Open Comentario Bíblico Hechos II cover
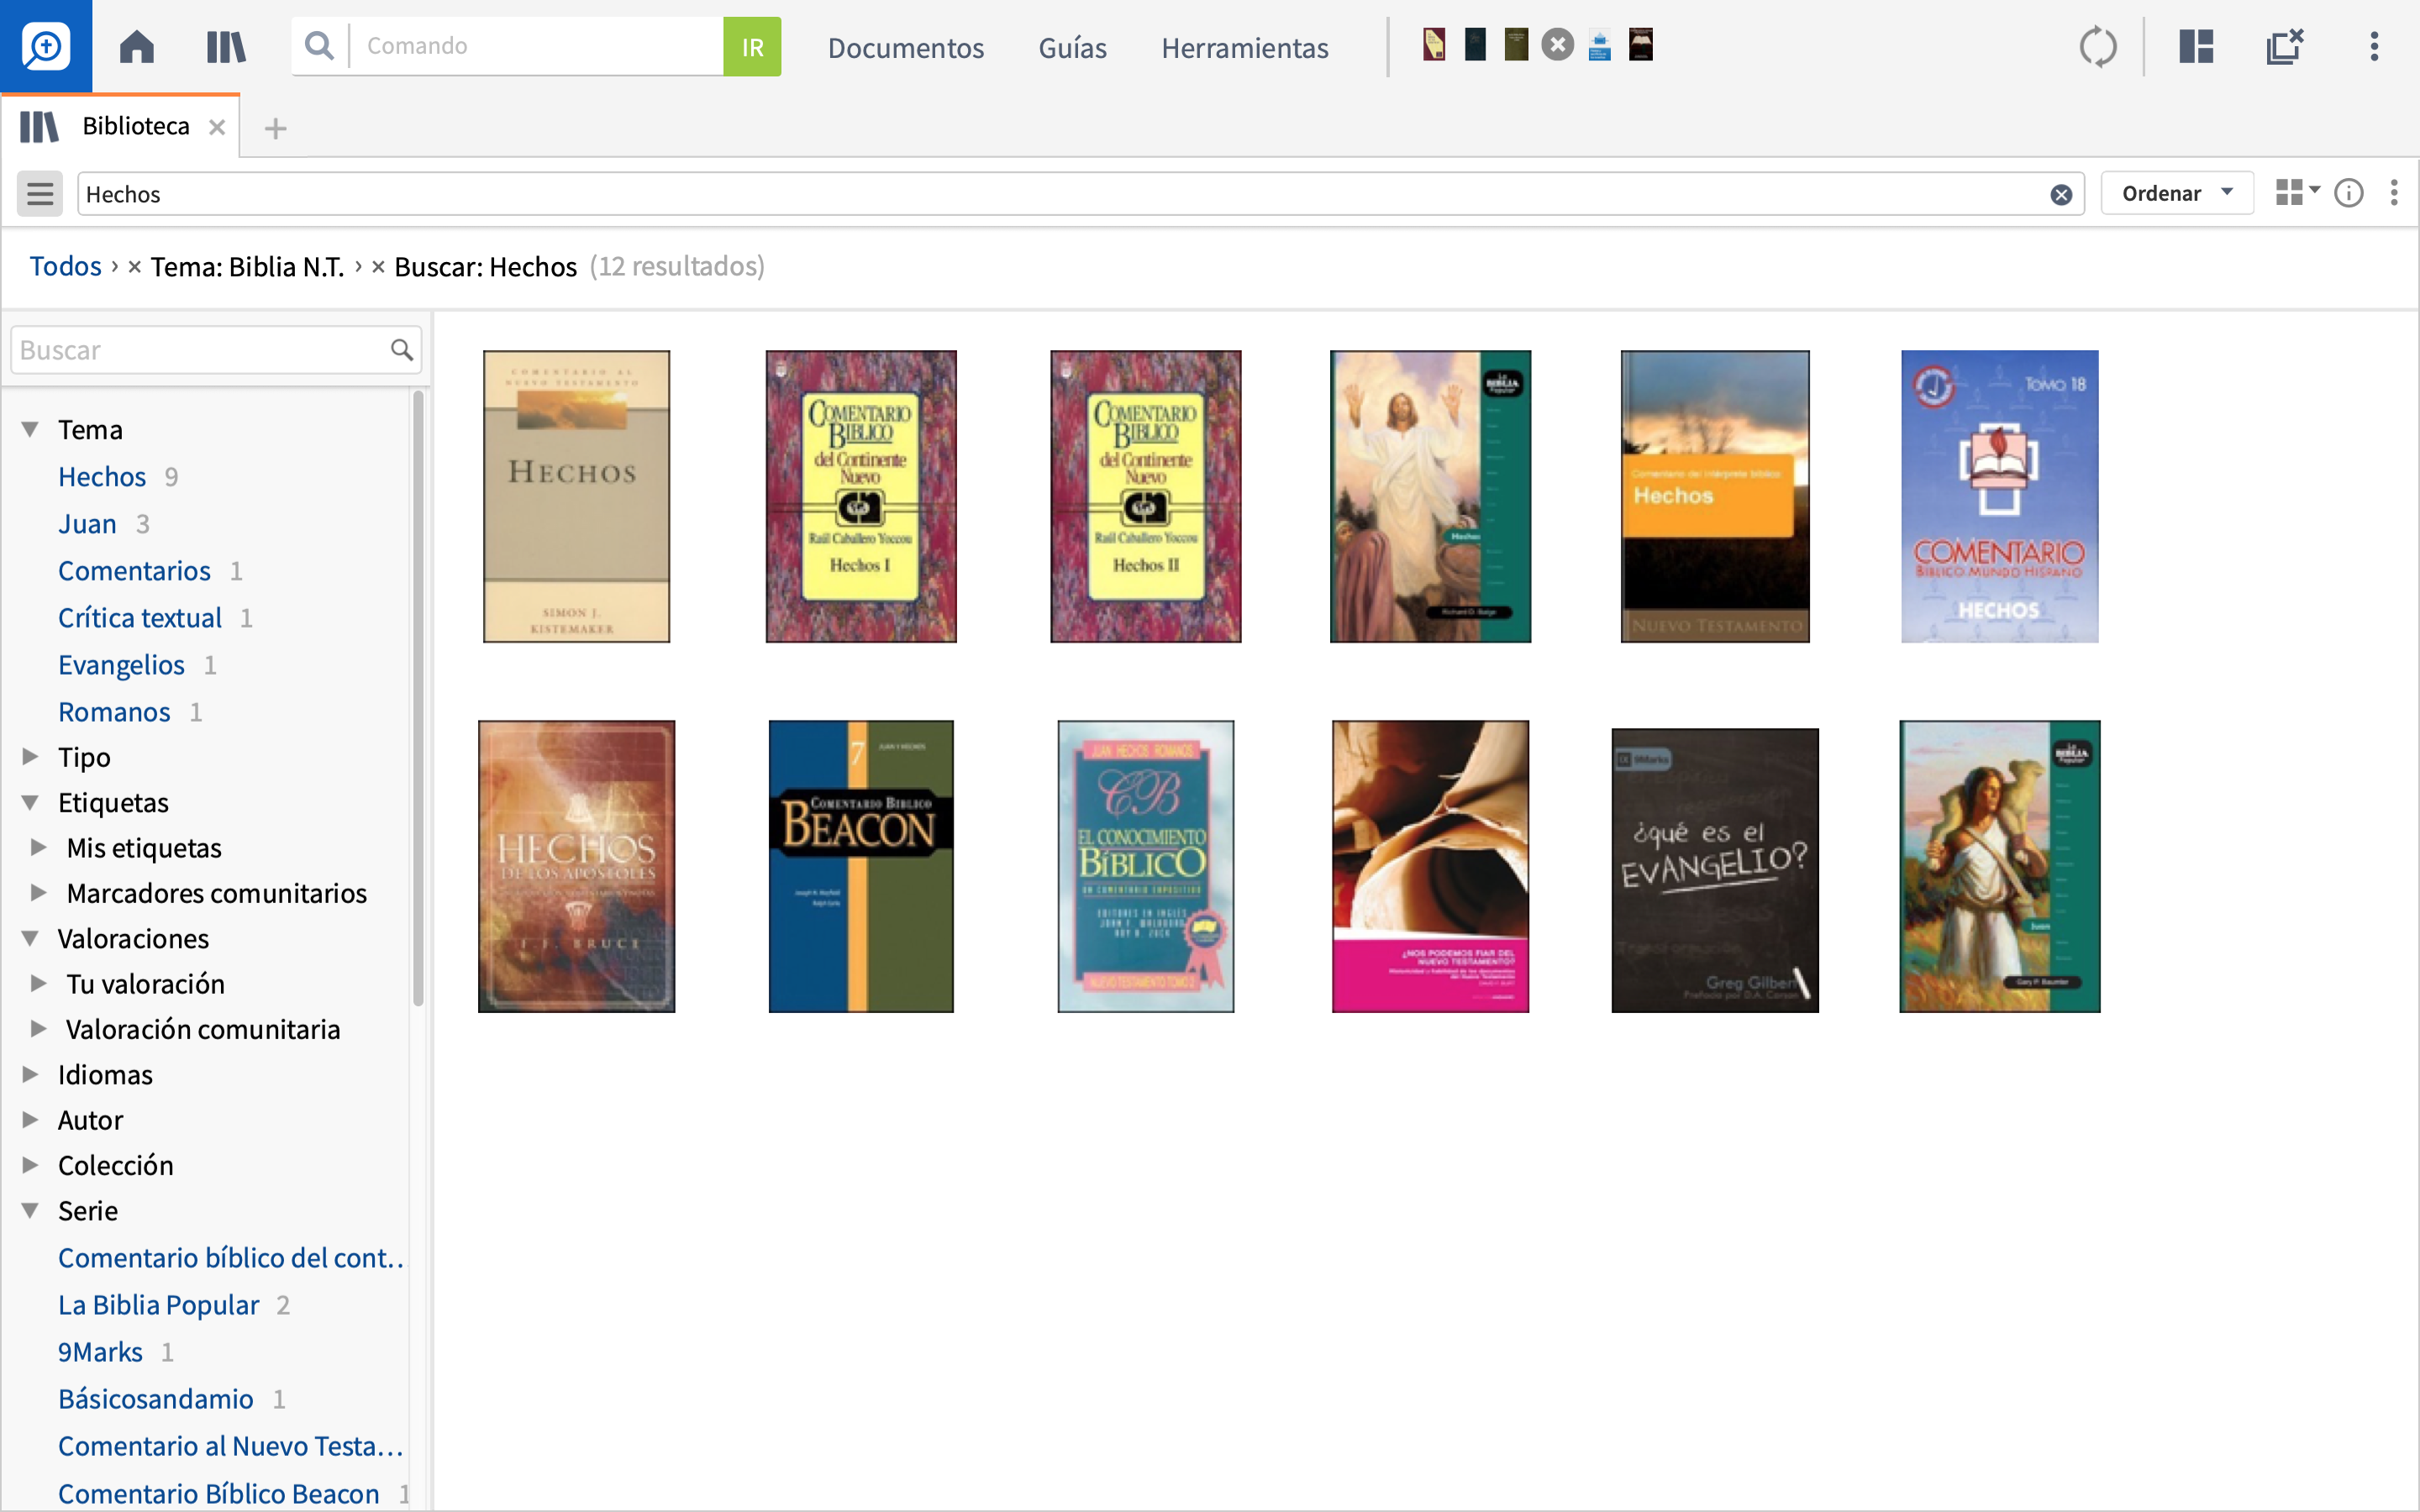The image size is (2420, 1512). (1146, 496)
